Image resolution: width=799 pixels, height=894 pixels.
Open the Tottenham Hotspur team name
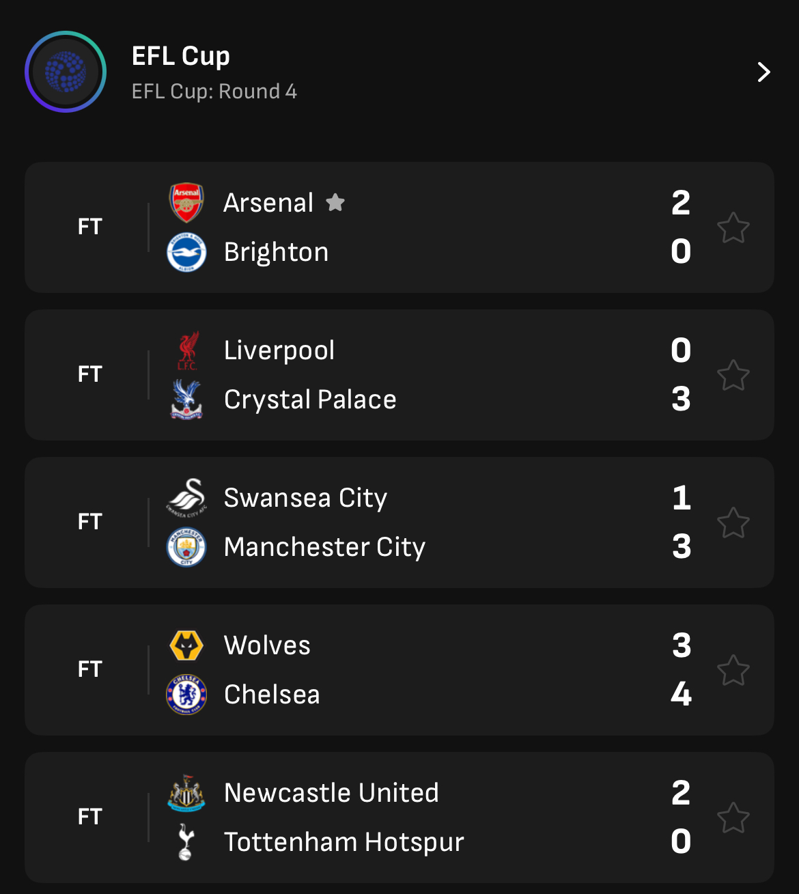(344, 842)
